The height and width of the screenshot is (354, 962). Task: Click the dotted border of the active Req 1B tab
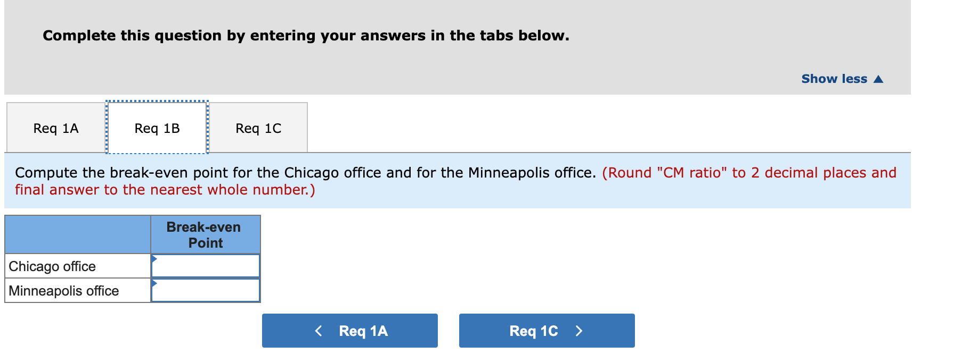click(x=157, y=101)
